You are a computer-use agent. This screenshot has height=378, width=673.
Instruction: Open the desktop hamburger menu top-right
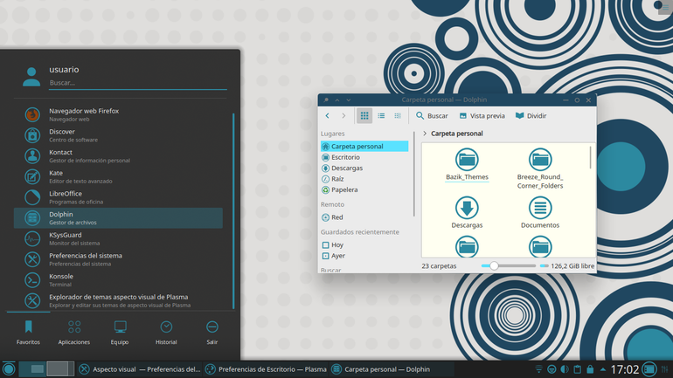[x=665, y=7]
